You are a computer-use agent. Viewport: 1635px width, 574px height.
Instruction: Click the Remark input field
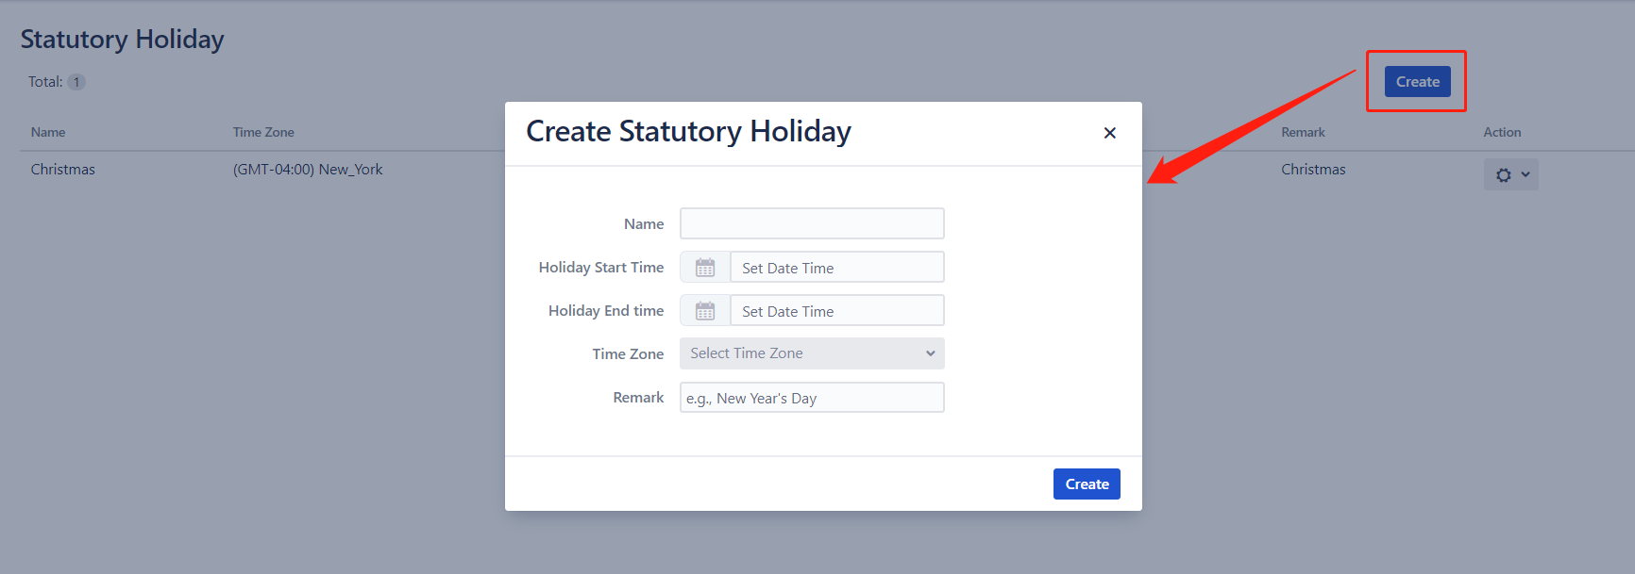[812, 398]
